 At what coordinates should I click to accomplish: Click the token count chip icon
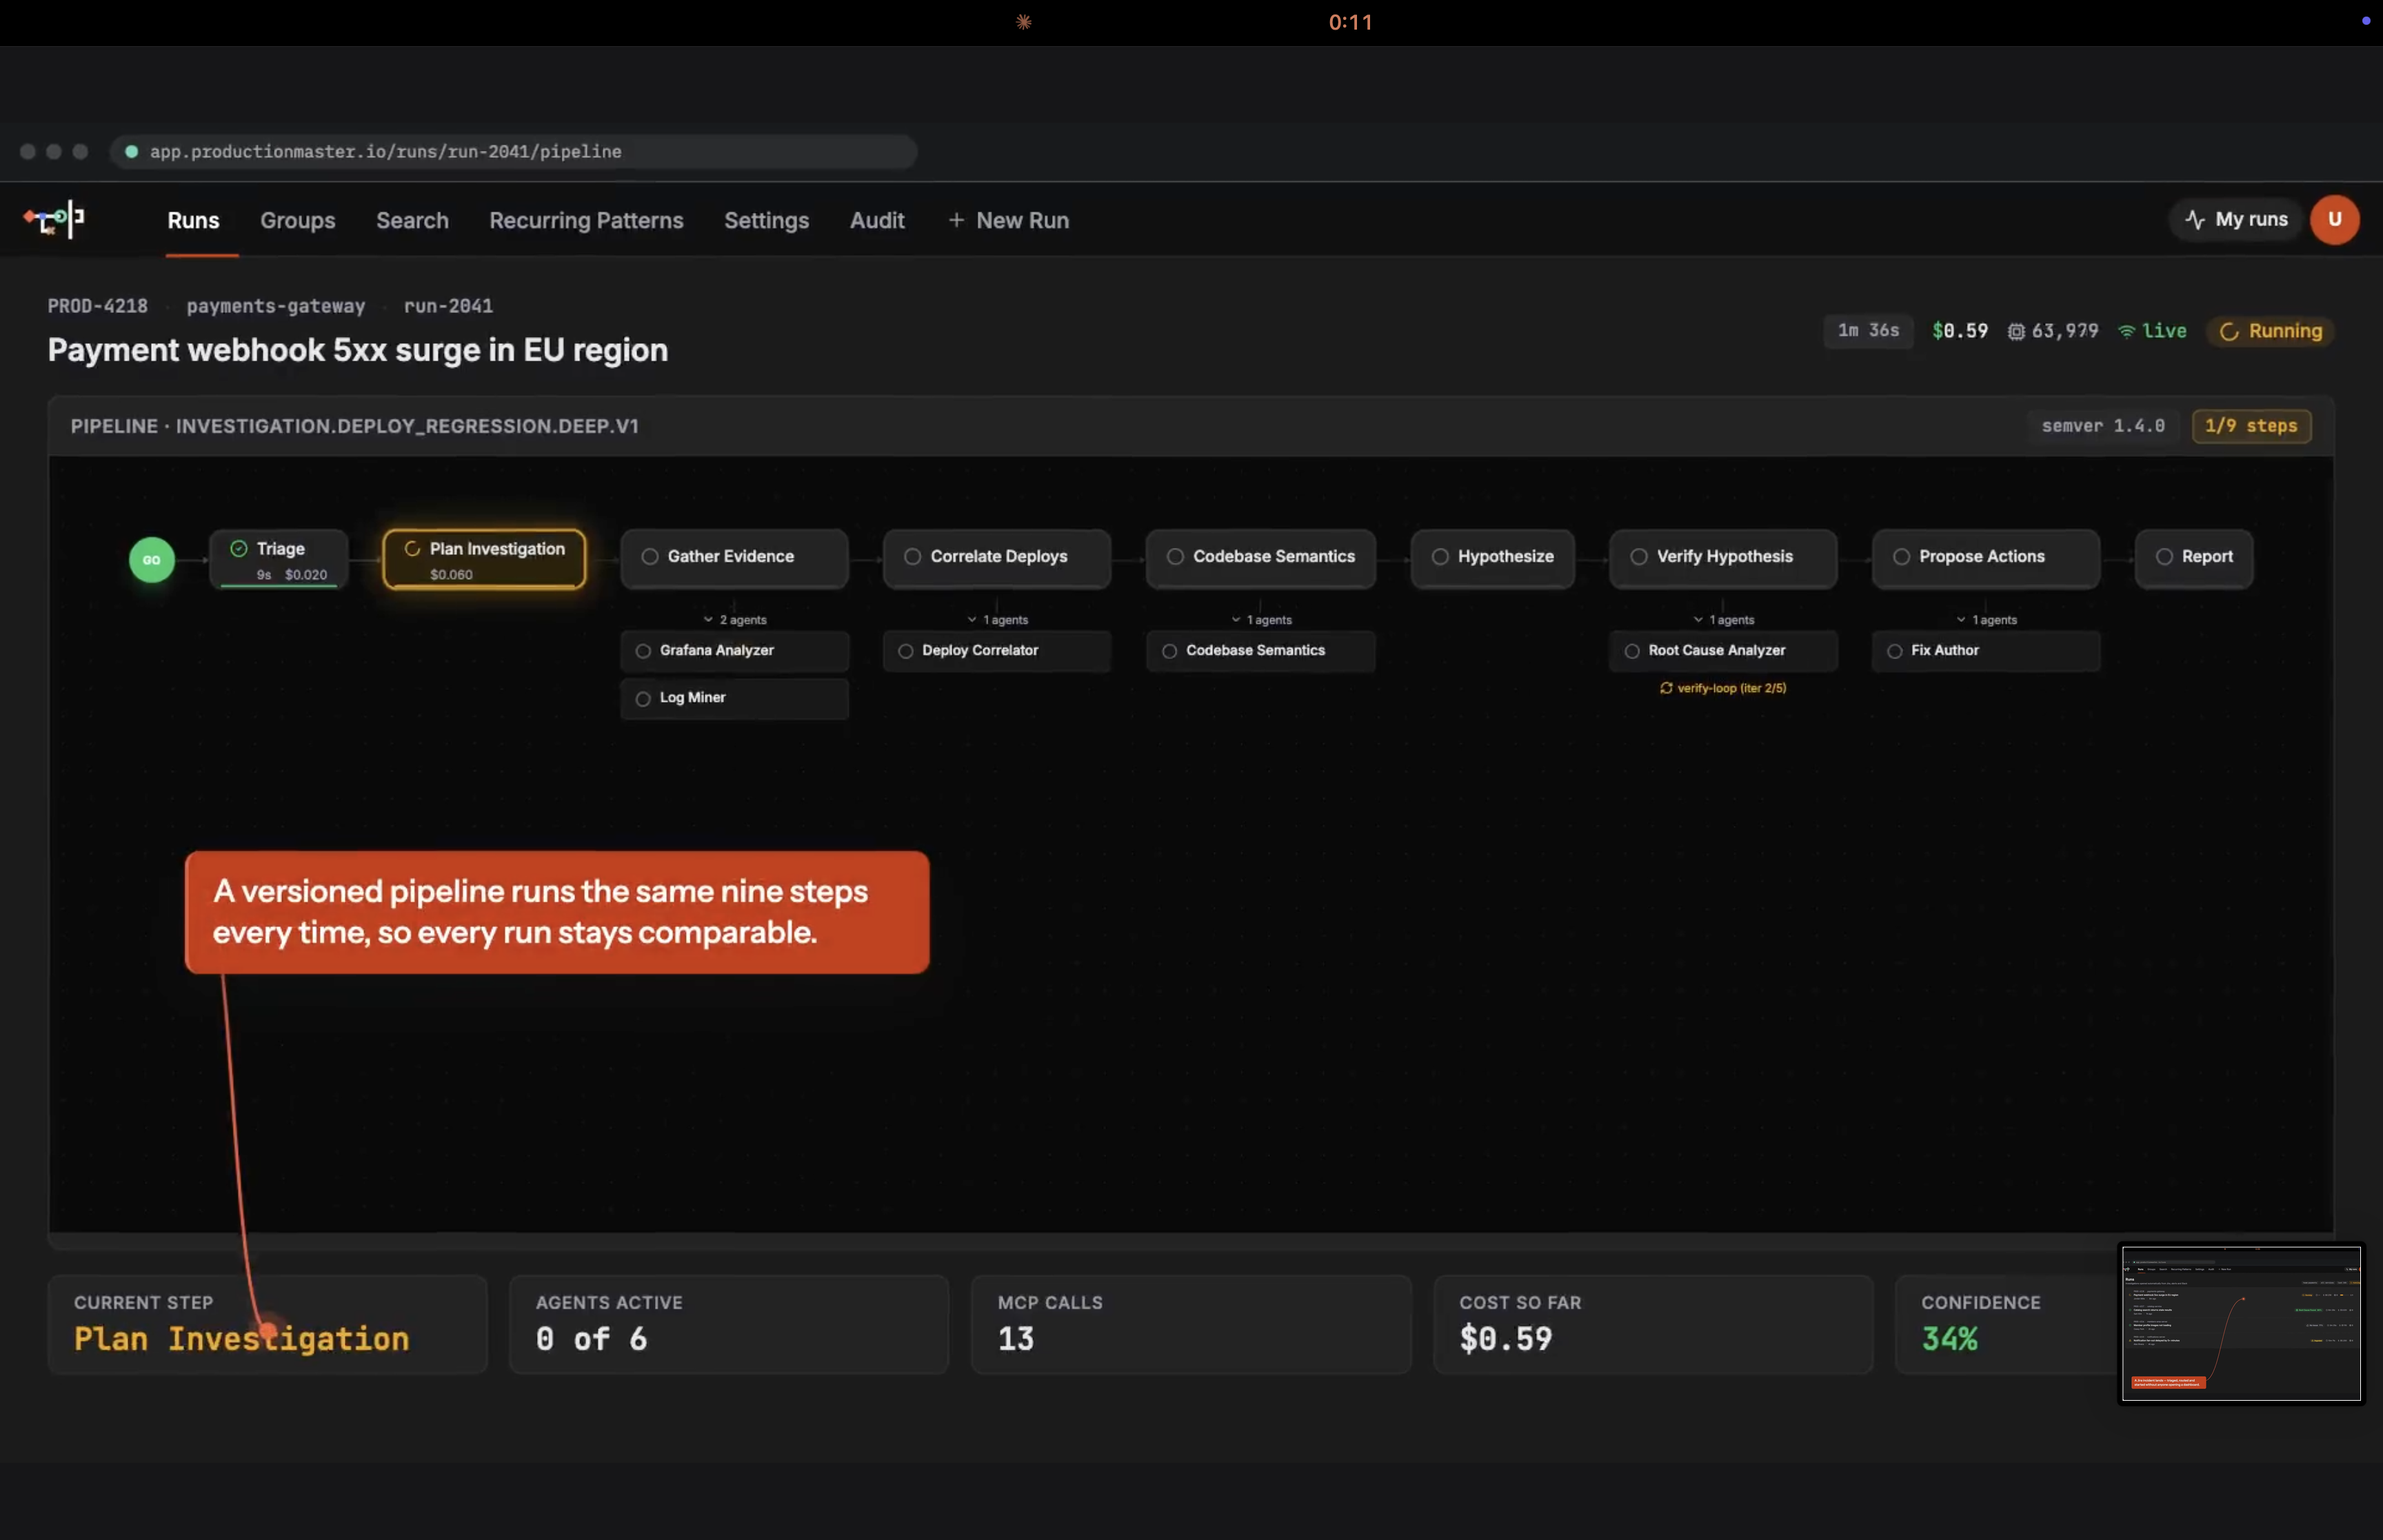pyautogui.click(x=2016, y=331)
